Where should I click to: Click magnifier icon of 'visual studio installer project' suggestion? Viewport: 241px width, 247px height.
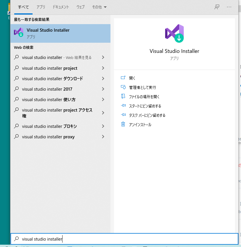coord(16,68)
